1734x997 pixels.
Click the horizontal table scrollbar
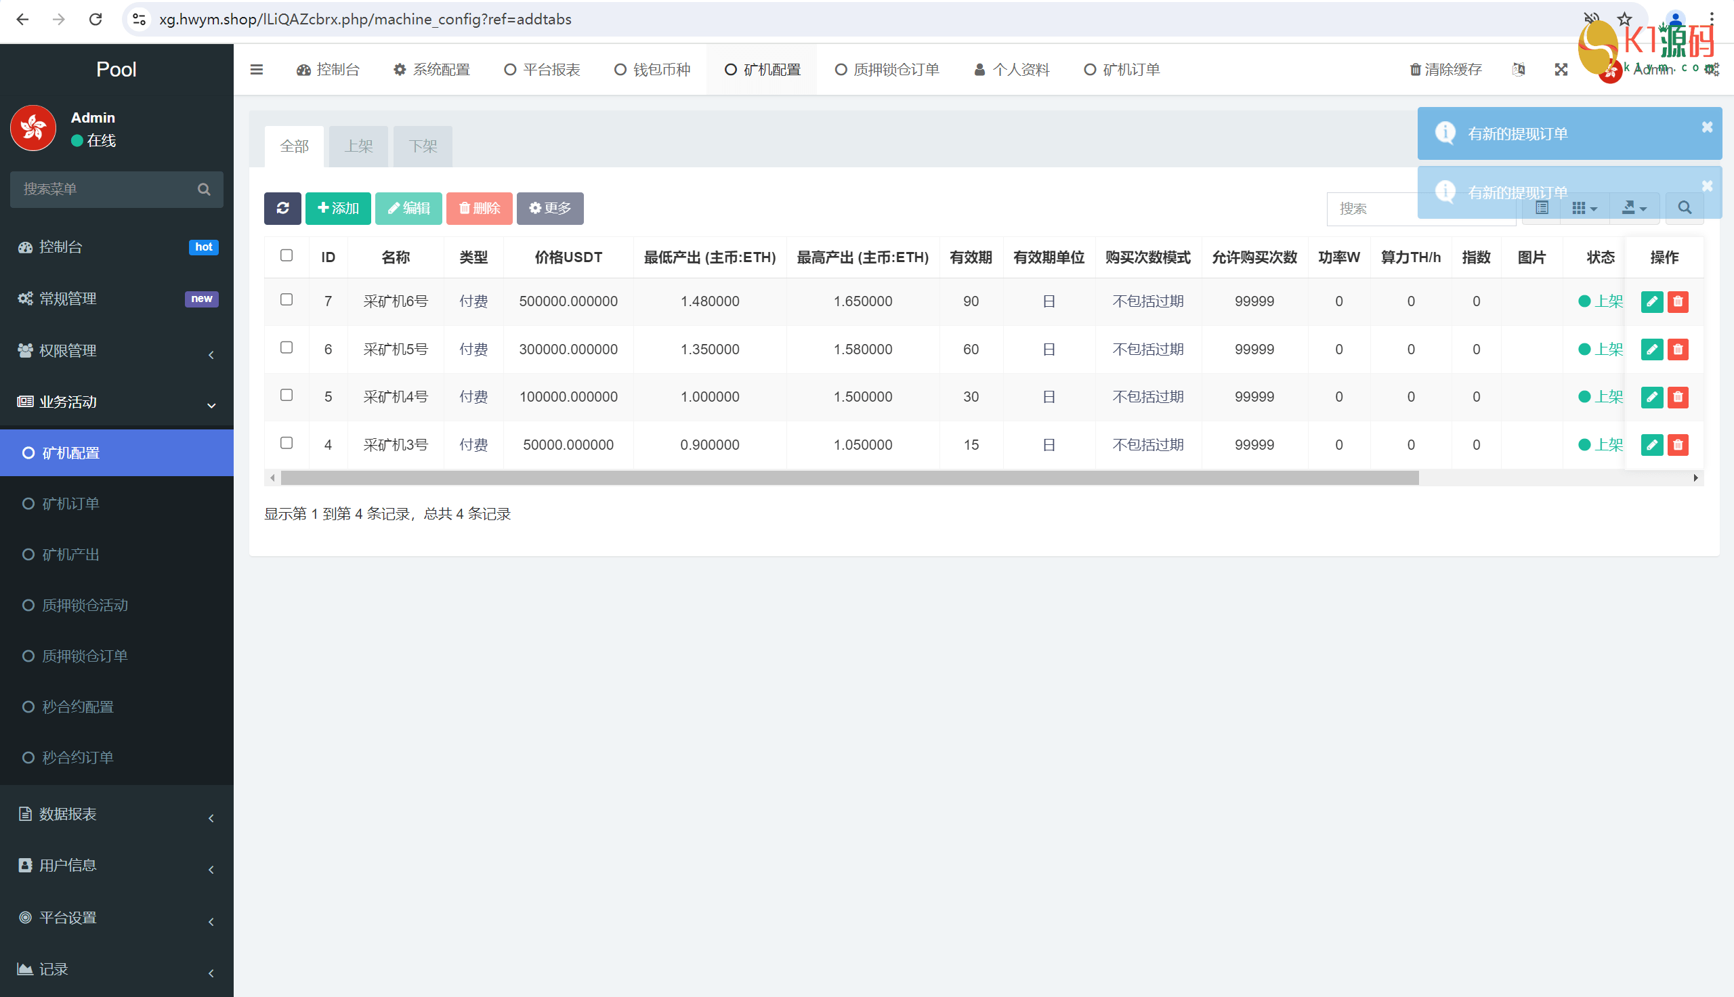tap(849, 478)
